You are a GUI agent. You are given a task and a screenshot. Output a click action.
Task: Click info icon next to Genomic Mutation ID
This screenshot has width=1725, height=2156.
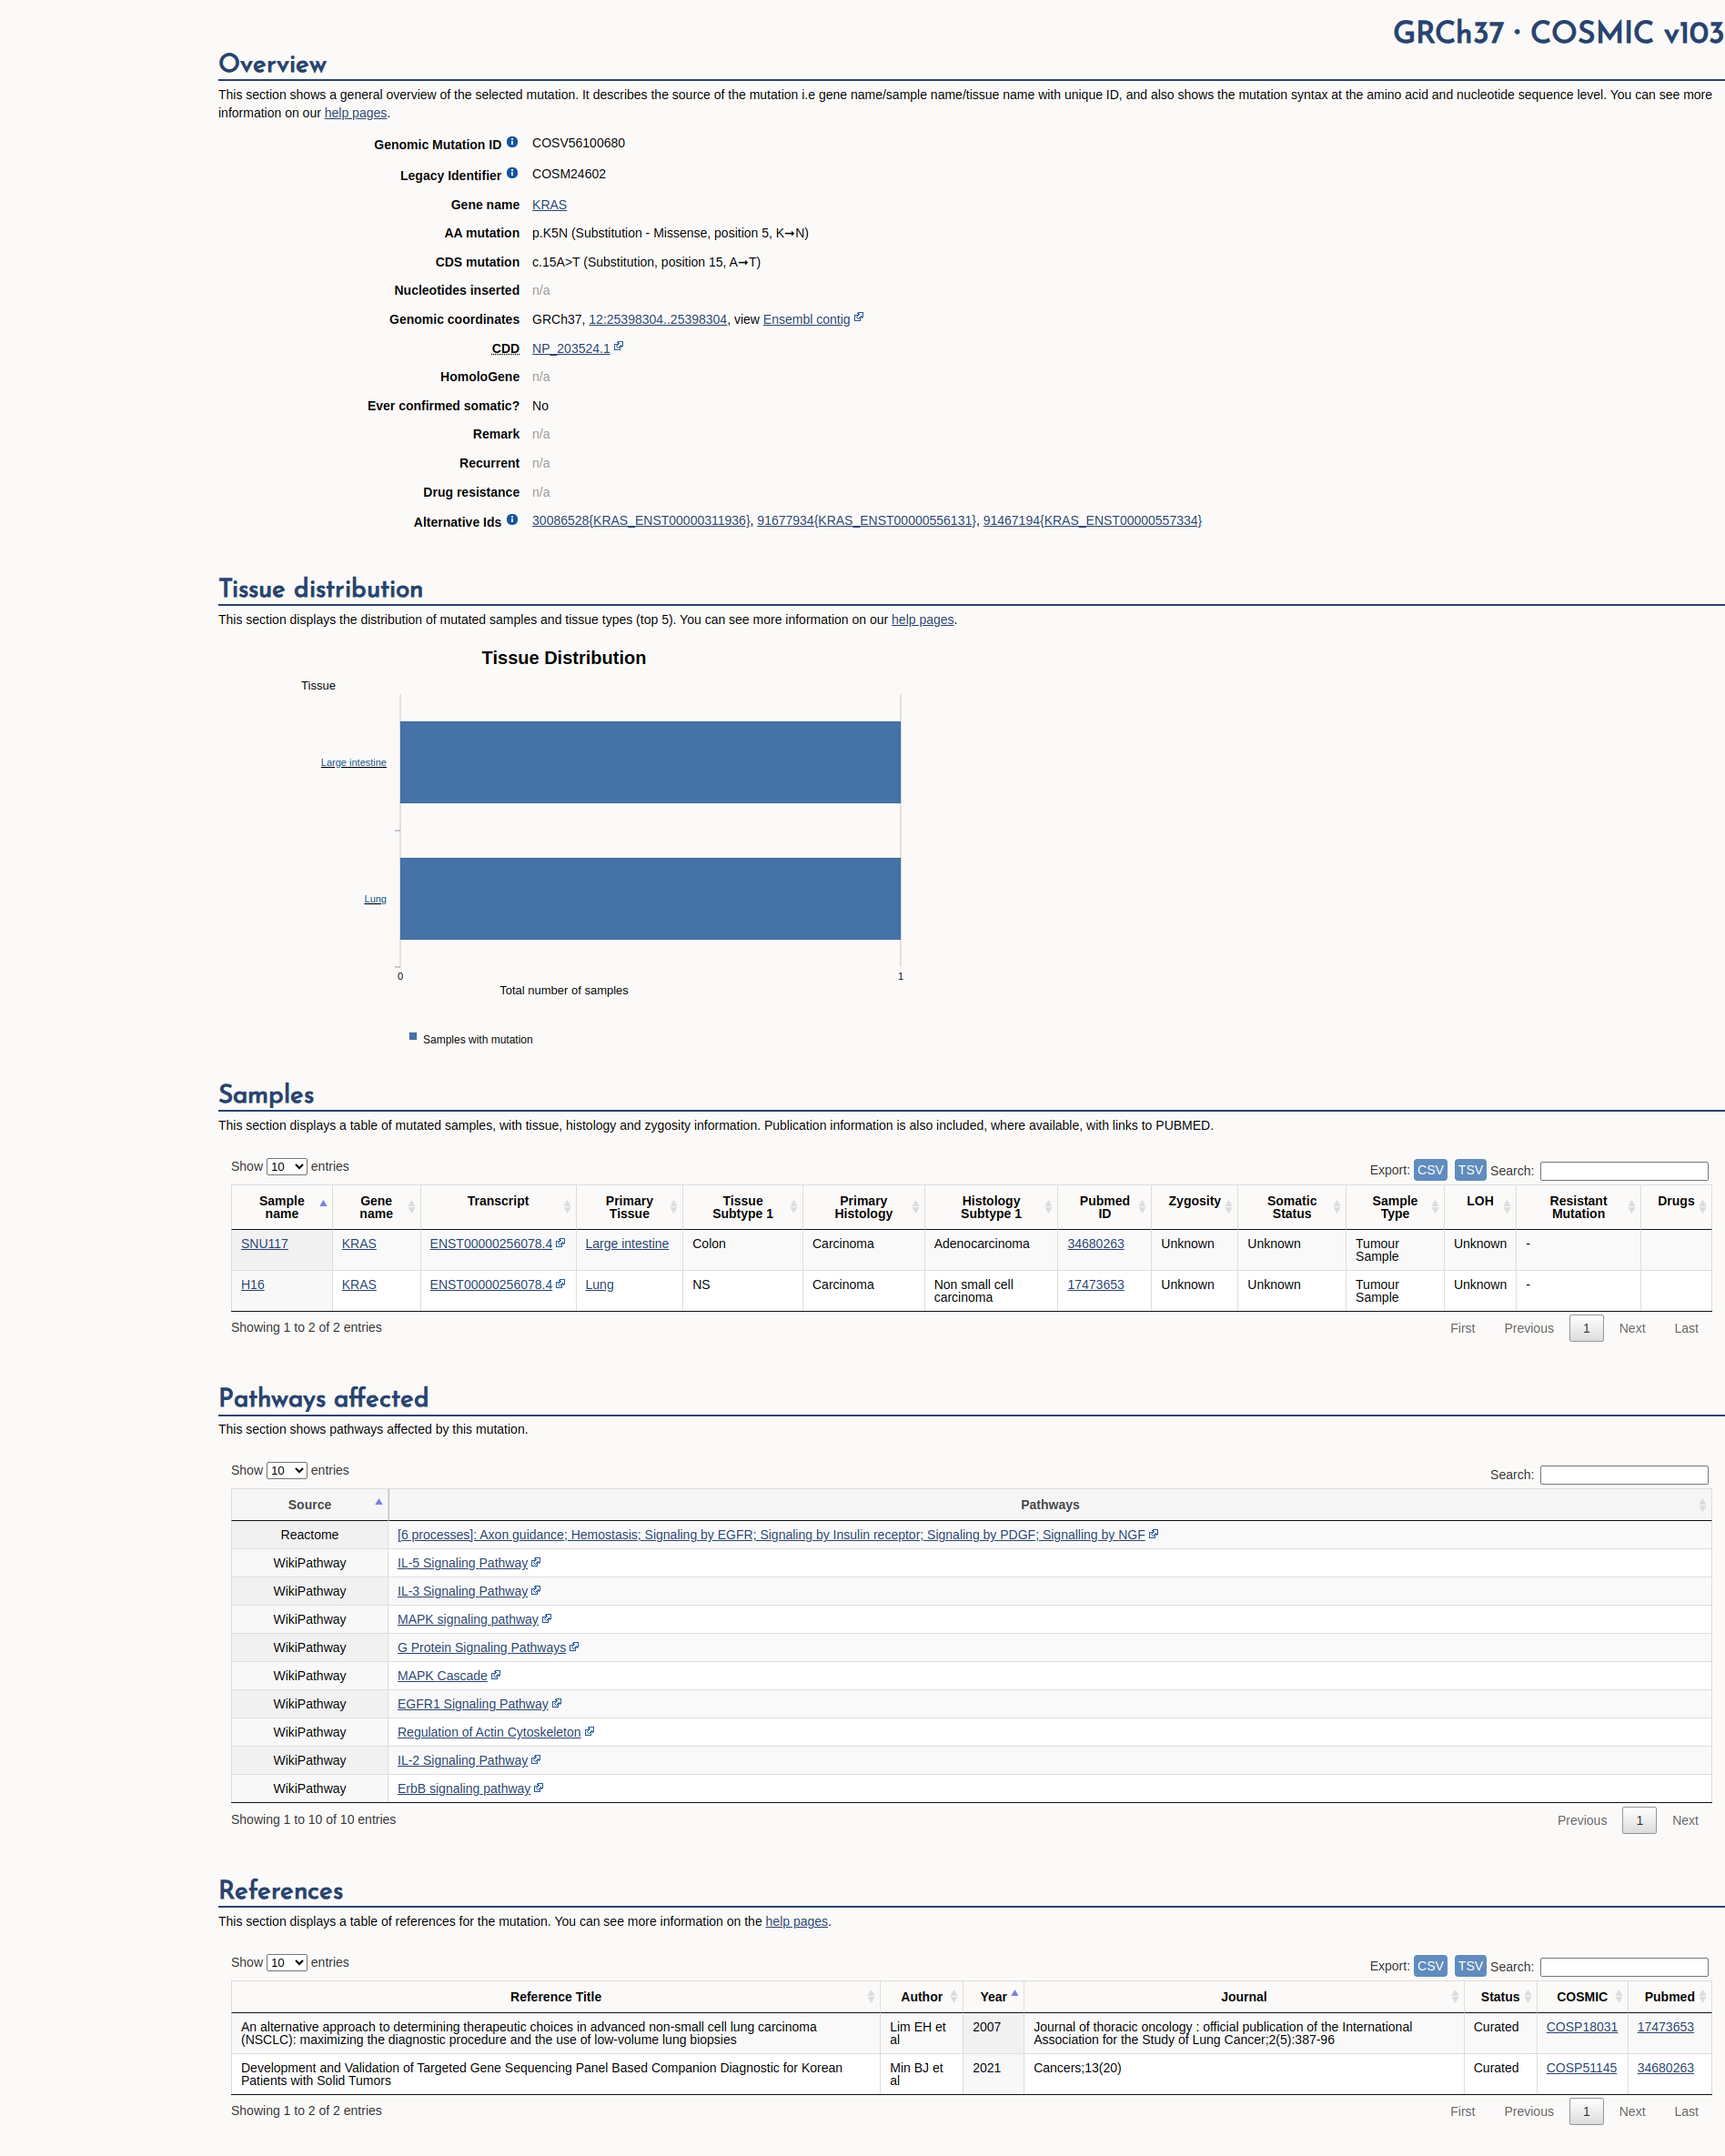click(512, 143)
